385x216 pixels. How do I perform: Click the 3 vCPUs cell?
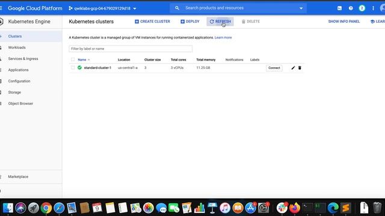(x=177, y=68)
